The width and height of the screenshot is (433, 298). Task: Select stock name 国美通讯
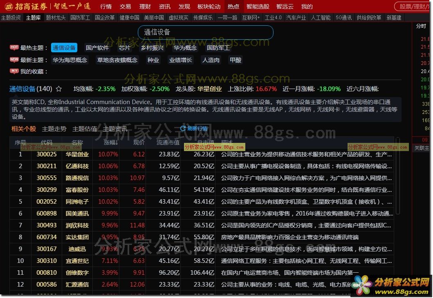click(77, 213)
